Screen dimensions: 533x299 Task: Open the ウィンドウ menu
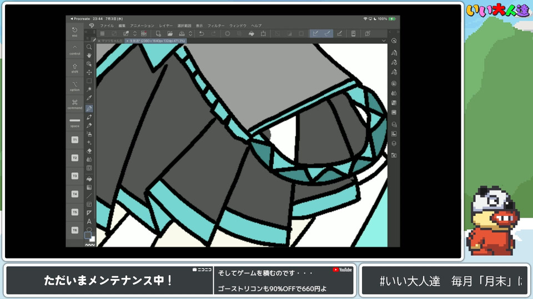(x=238, y=26)
